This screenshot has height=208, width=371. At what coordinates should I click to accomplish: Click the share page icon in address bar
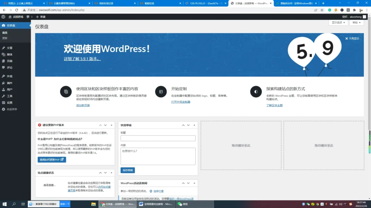point(316,10)
